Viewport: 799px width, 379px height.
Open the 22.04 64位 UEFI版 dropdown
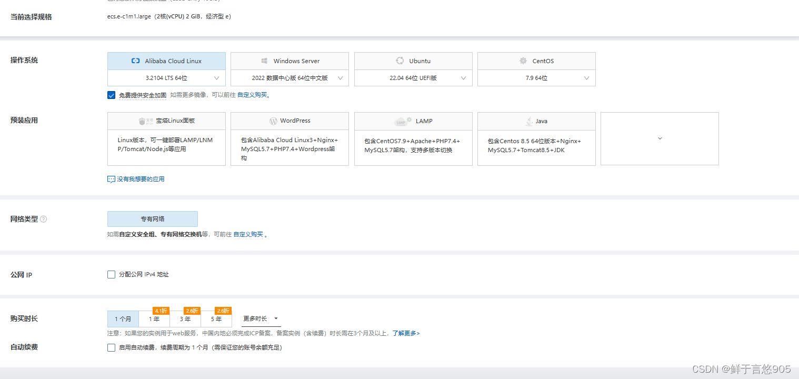(x=413, y=78)
